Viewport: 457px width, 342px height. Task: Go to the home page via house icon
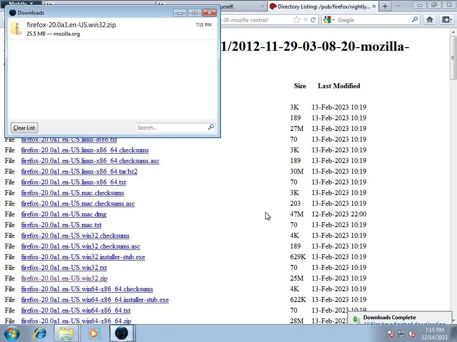[430, 20]
